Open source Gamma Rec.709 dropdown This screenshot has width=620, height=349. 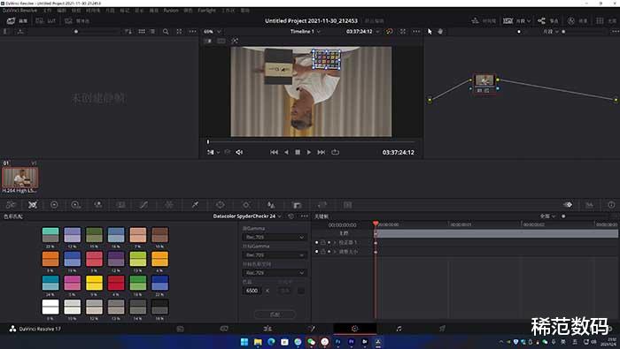(274, 237)
